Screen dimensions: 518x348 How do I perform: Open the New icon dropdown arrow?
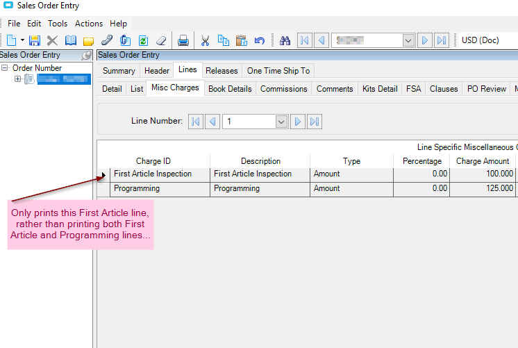click(x=22, y=40)
